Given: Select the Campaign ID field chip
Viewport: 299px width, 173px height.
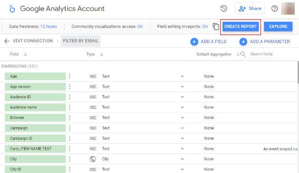Looking at the screenshot, I should click(x=35, y=138).
